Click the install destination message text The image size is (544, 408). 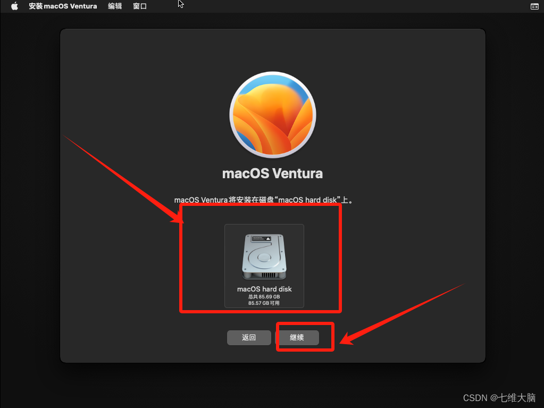(x=264, y=200)
